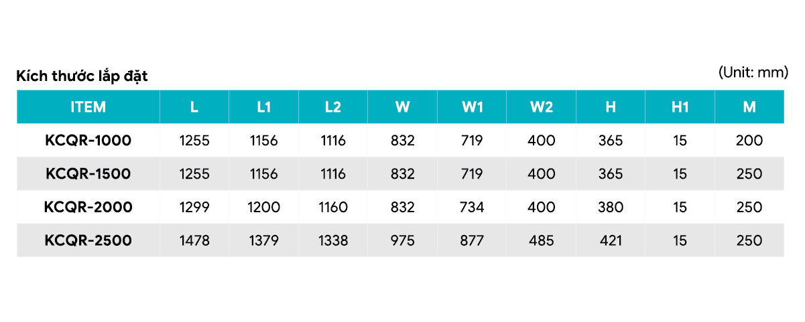Select the W1 value 734
The width and height of the screenshot is (805, 322).
tap(472, 208)
